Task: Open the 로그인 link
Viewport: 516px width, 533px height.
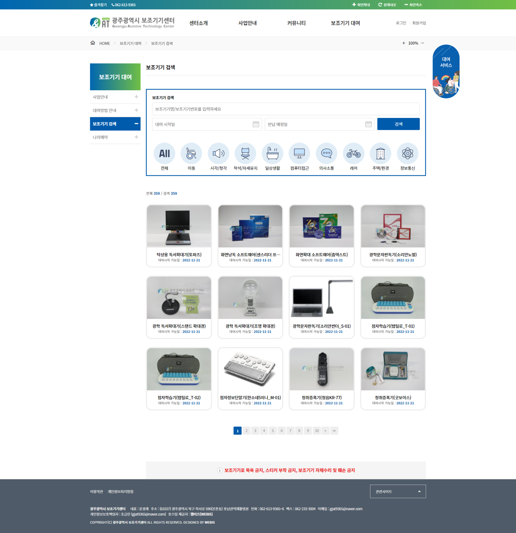Action: (x=401, y=23)
